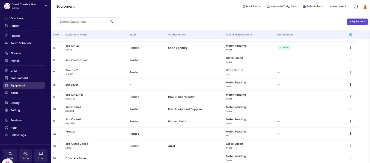Open the Project menu item
Image resolution: width=370 pixels, height=163 pixels.
(24, 36)
